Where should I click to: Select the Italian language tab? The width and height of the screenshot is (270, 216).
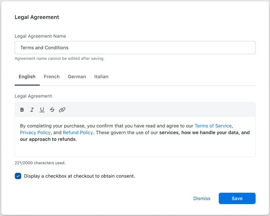point(101,77)
